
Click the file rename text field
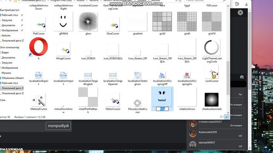[x=162, y=109]
